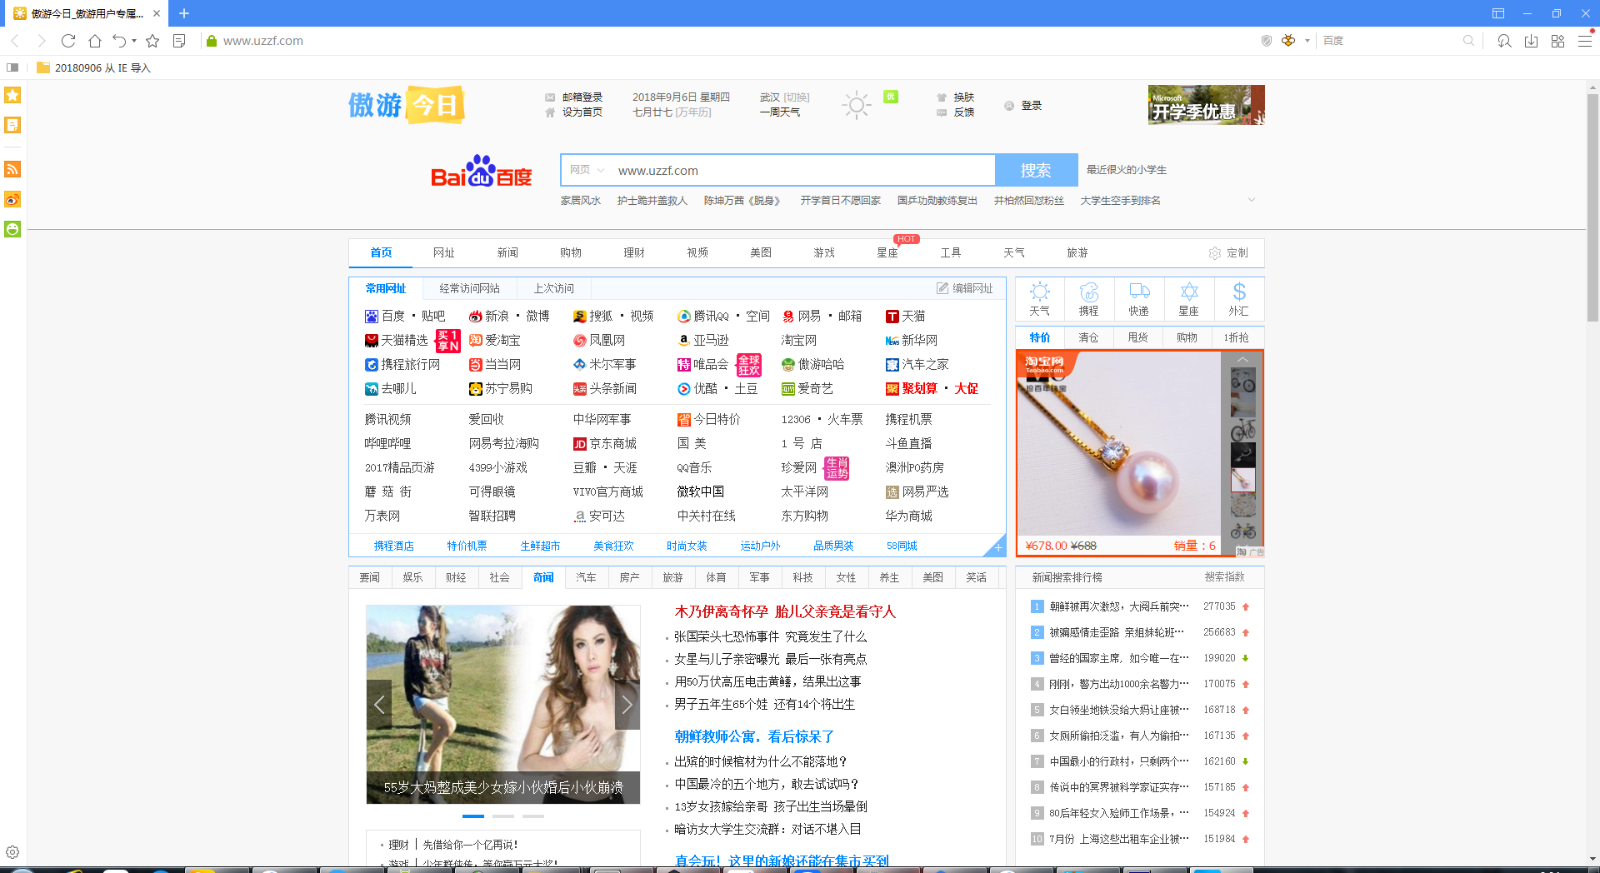Open the Weibo sidebar icon
Screen dimensions: 1600x873
coord(12,199)
